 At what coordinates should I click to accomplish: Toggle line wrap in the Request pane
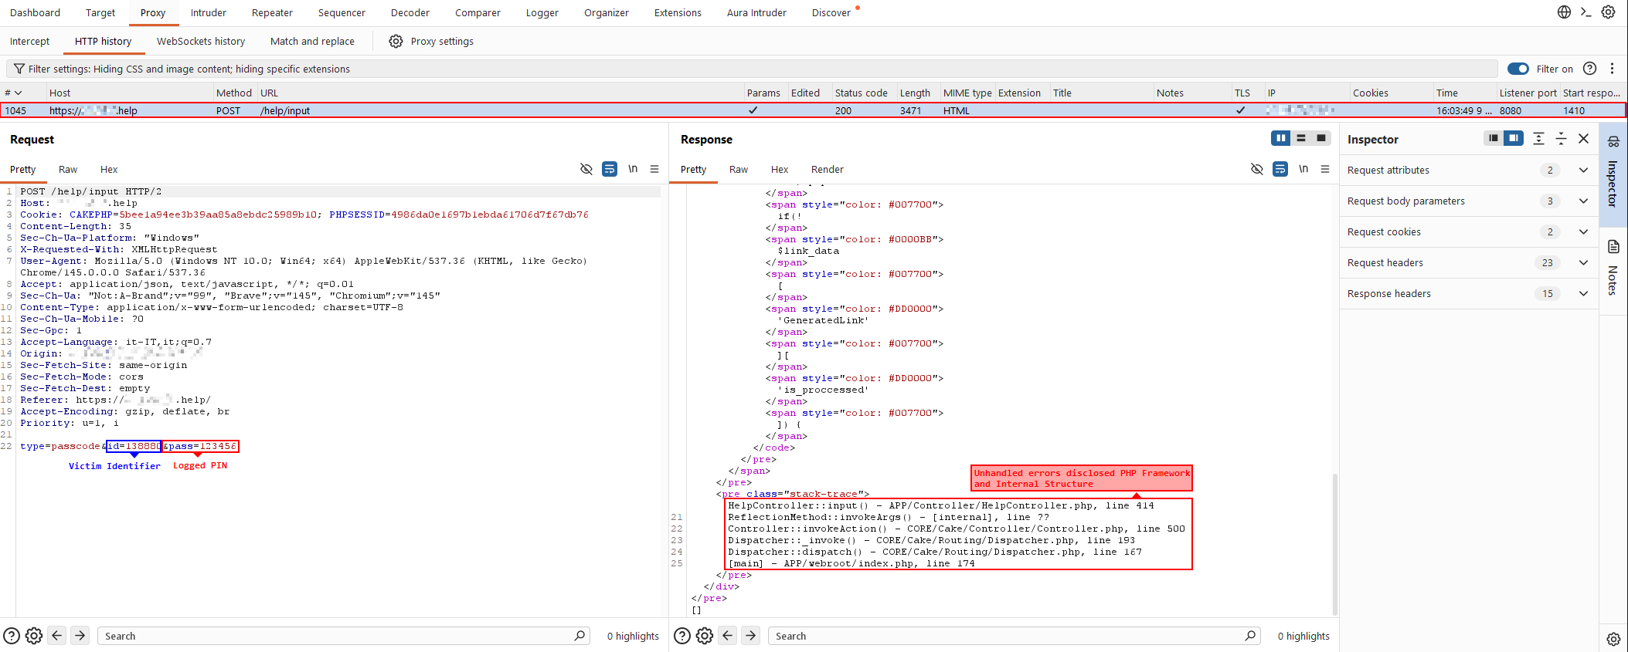(x=610, y=169)
